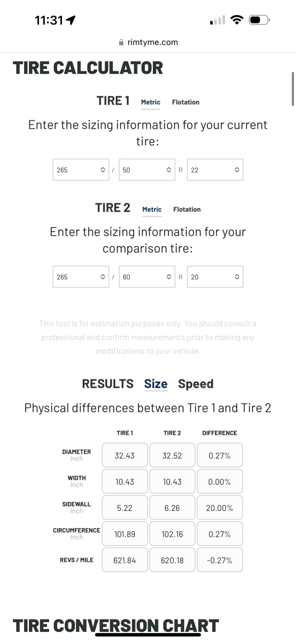Open Tire 2 aspect ratio dropdown showing 60

(147, 277)
